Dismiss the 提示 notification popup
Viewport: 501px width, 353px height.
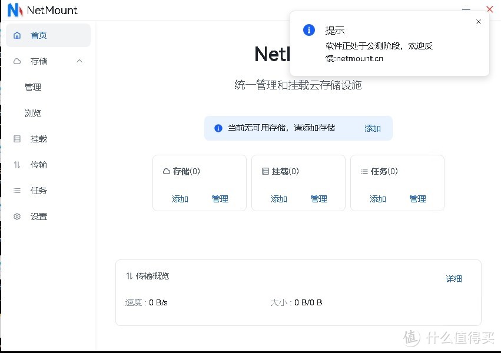tap(479, 21)
